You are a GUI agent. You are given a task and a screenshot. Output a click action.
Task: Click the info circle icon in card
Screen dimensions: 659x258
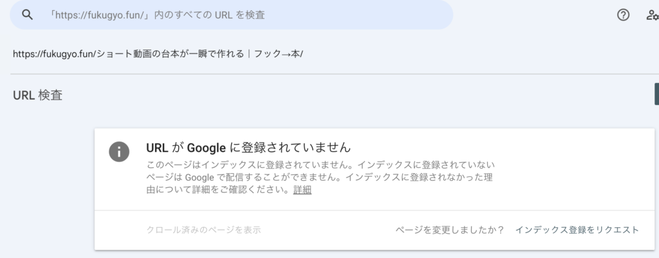(118, 151)
